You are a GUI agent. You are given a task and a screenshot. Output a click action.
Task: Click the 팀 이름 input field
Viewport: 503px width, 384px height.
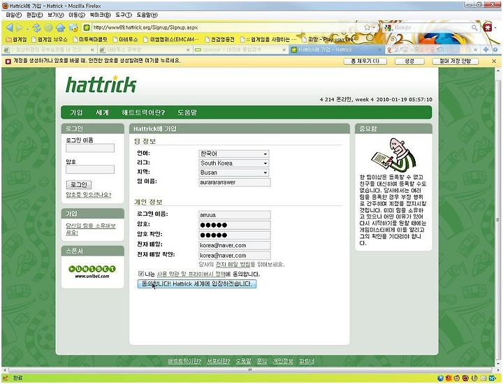point(235,182)
